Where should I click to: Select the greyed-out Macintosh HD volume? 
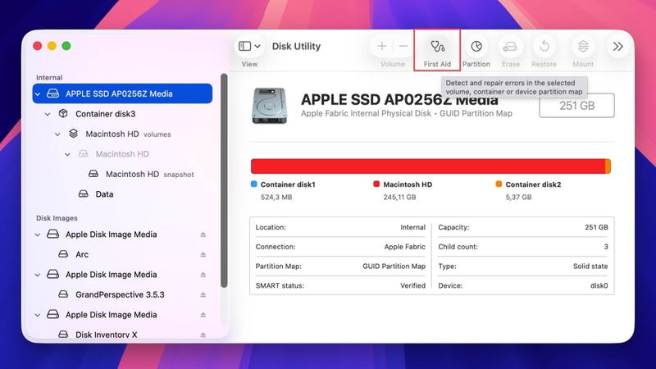click(122, 154)
